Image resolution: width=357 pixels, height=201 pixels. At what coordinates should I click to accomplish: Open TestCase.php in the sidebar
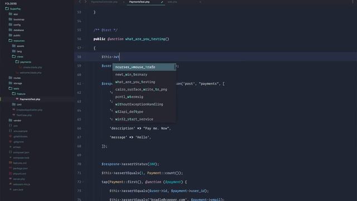pyautogui.click(x=24, y=115)
